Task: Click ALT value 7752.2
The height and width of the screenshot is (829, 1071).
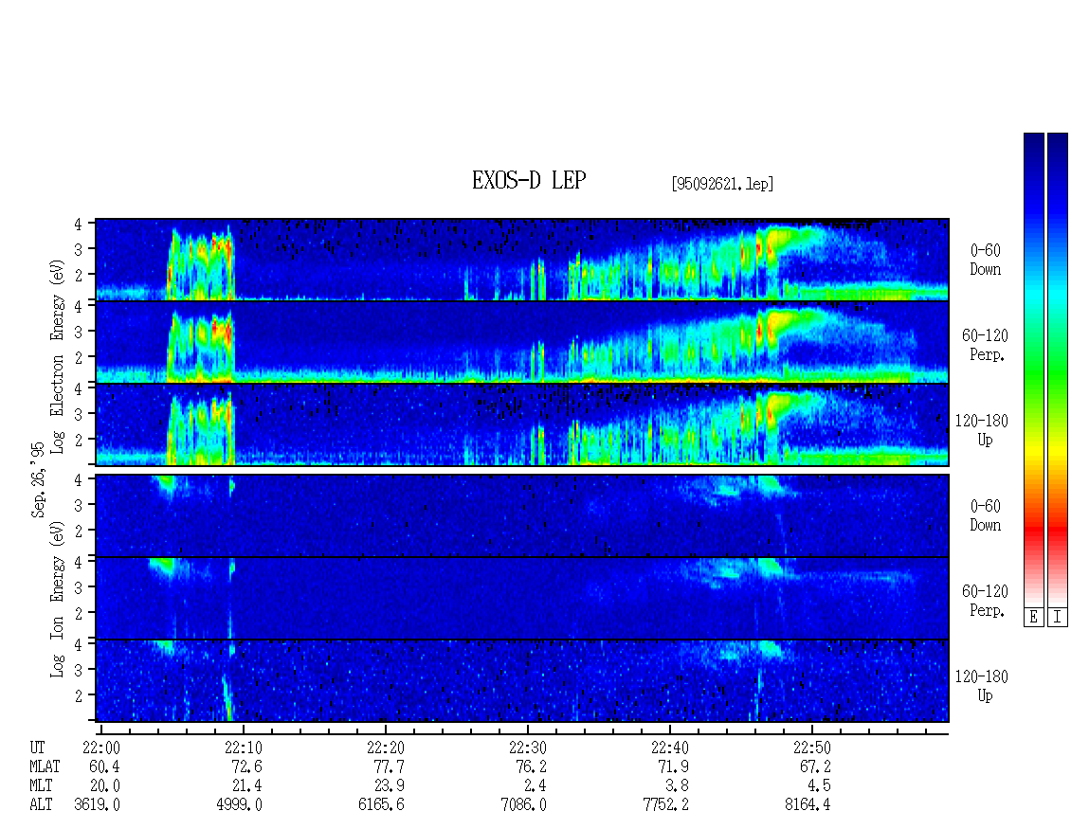Action: (x=665, y=805)
